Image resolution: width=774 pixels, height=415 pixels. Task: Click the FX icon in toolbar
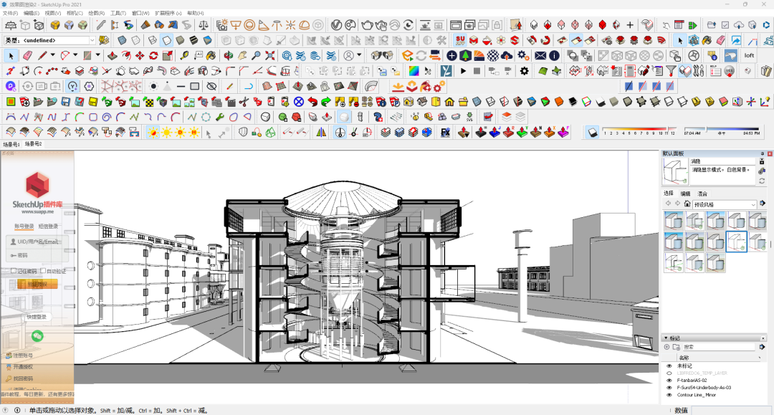tap(445, 133)
